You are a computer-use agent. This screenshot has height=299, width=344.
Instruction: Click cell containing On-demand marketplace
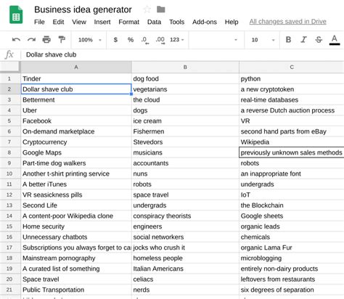tap(76, 131)
